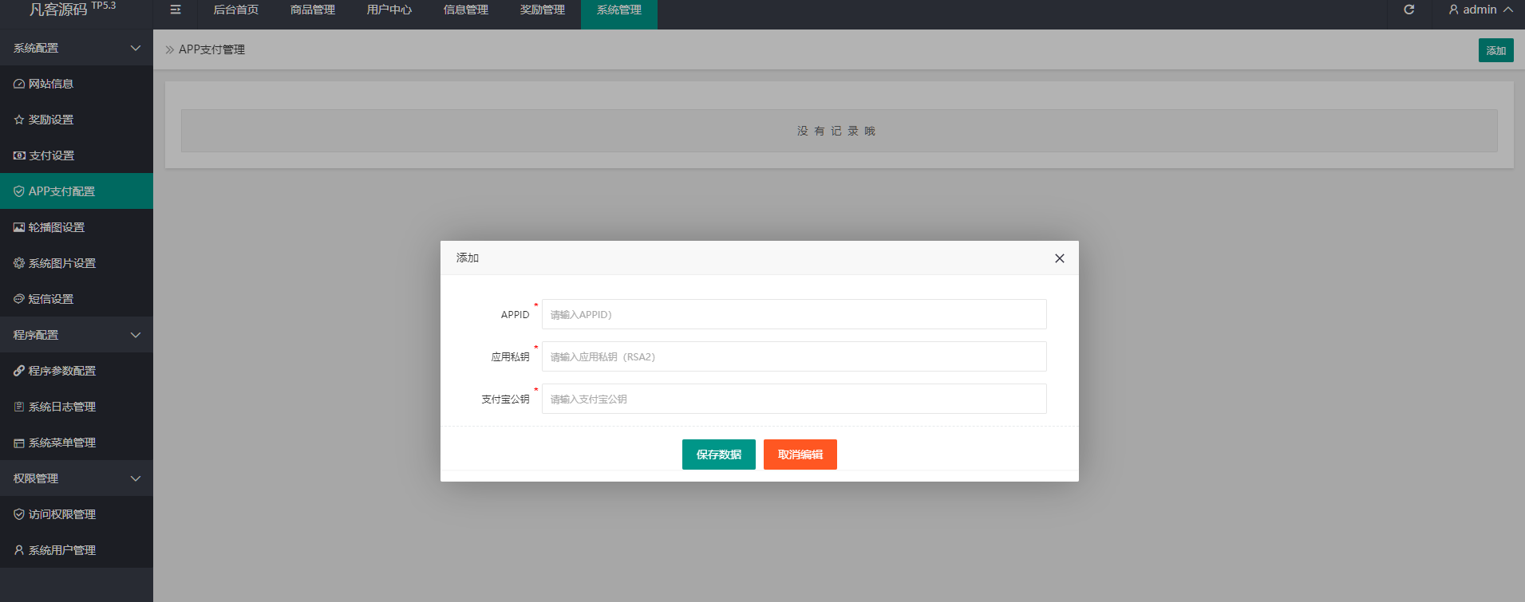The height and width of the screenshot is (602, 1525).
Task: Click the 没有记录哦 empty message
Action: coord(836,131)
